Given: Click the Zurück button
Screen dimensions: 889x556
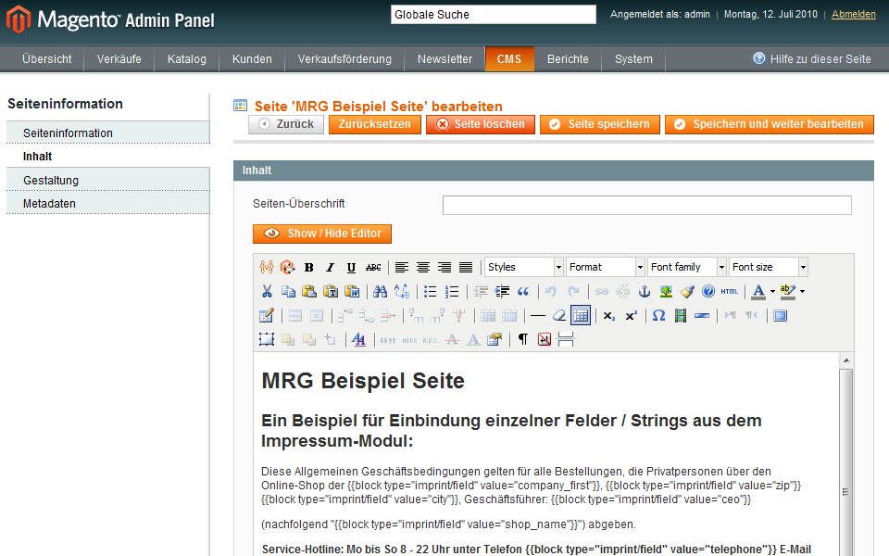Looking at the screenshot, I should [x=286, y=124].
